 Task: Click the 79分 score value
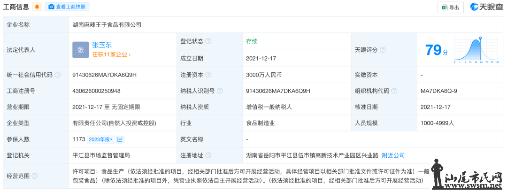pos(437,50)
